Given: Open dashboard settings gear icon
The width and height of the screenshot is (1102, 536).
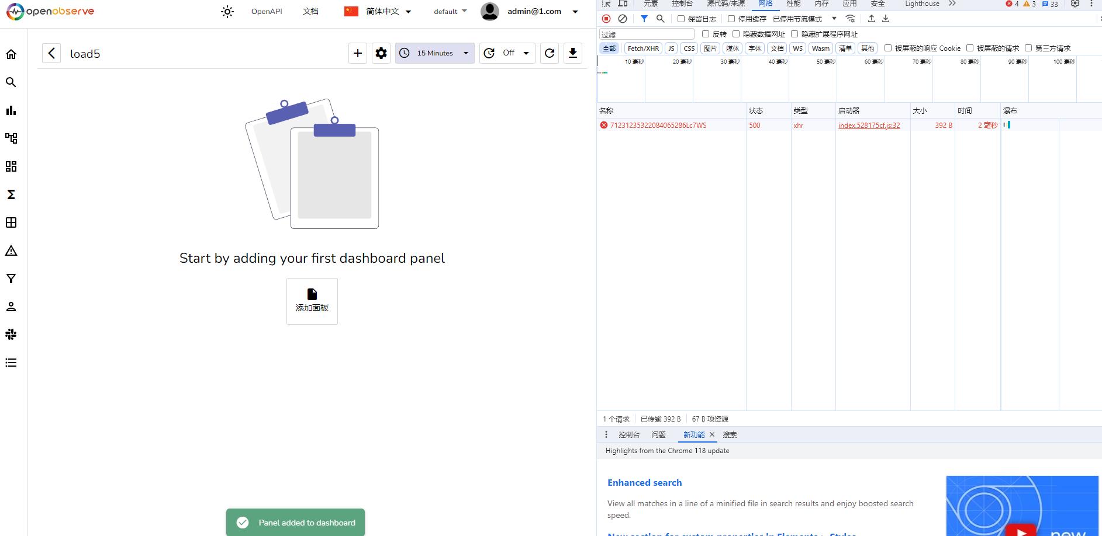Looking at the screenshot, I should [x=381, y=53].
